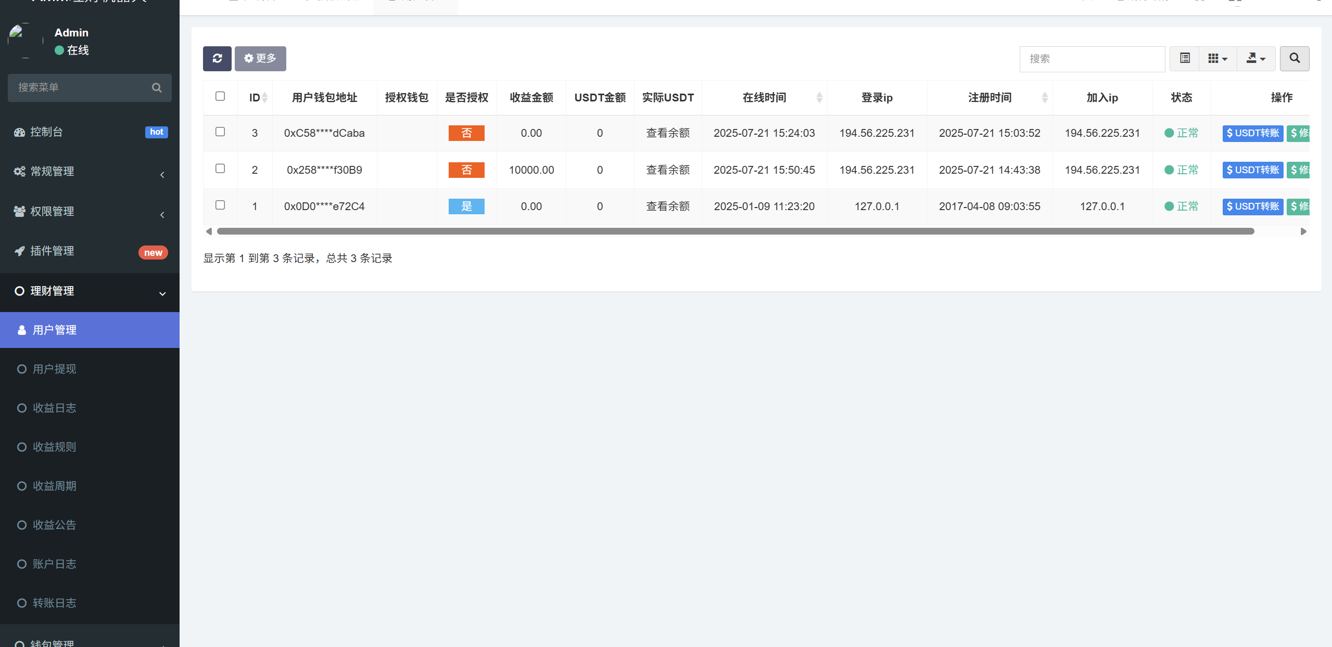Select the checkbox for row ID 3
The image size is (1332, 647).
220,132
